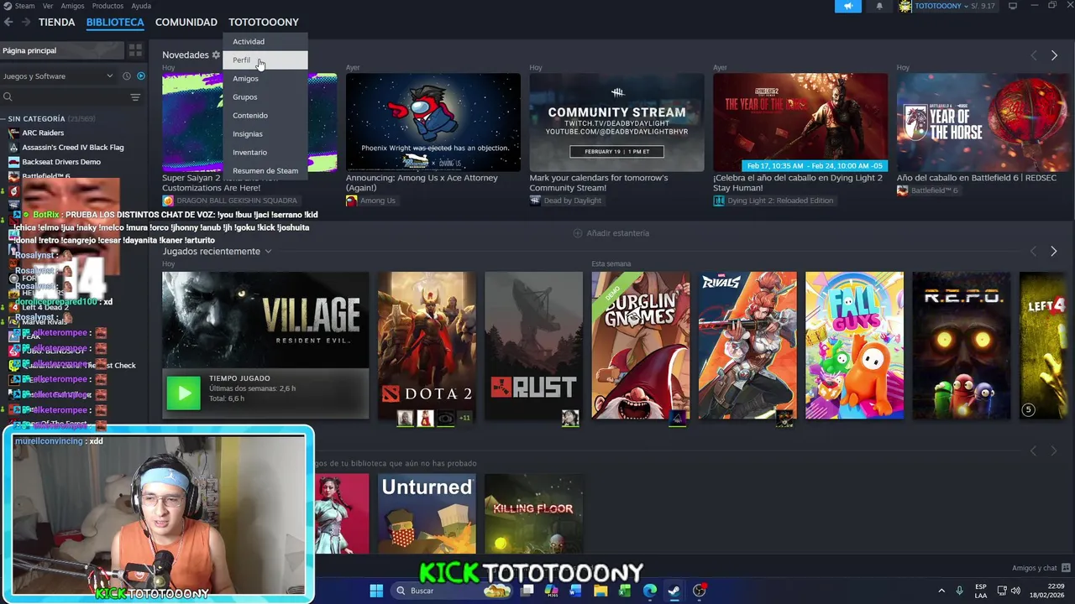The height and width of the screenshot is (604, 1075).
Task: Select Grupos from profile menu
Action: 265,96
